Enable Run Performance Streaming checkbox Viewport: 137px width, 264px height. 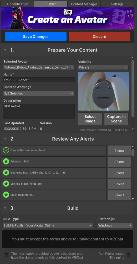pyautogui.click(x=129, y=255)
